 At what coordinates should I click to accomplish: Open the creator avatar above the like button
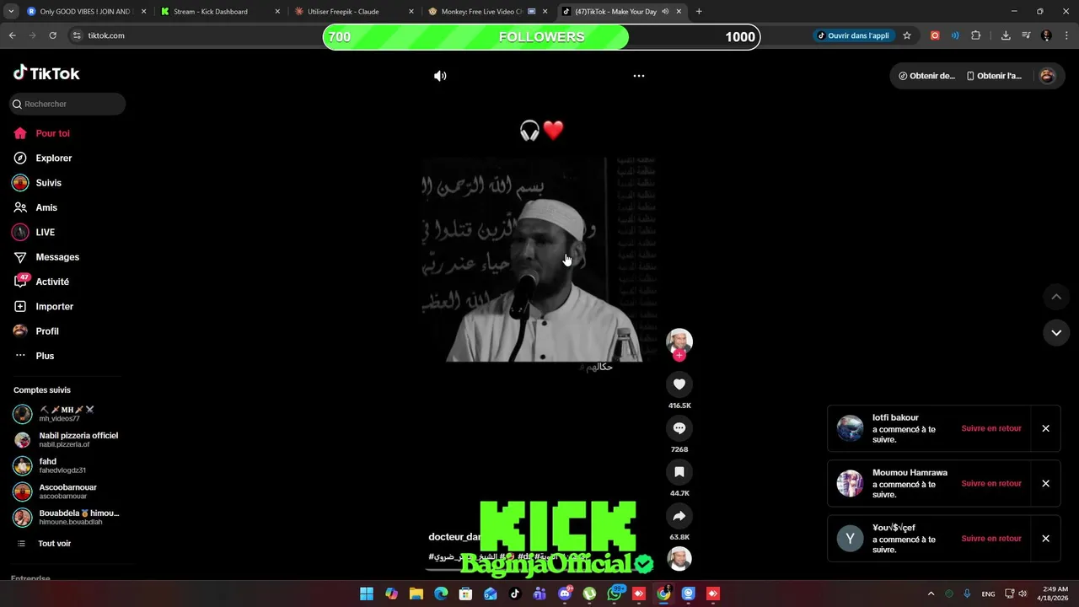coord(679,341)
